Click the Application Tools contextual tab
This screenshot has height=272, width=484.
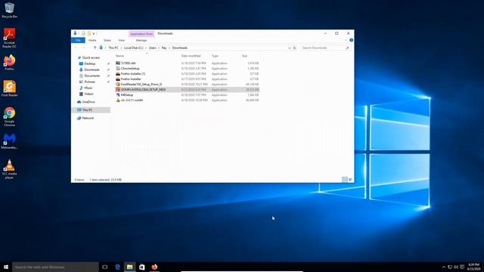coord(141,33)
